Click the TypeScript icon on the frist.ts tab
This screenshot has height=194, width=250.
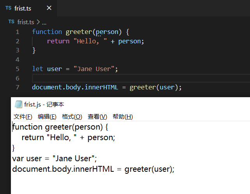(x=9, y=8)
